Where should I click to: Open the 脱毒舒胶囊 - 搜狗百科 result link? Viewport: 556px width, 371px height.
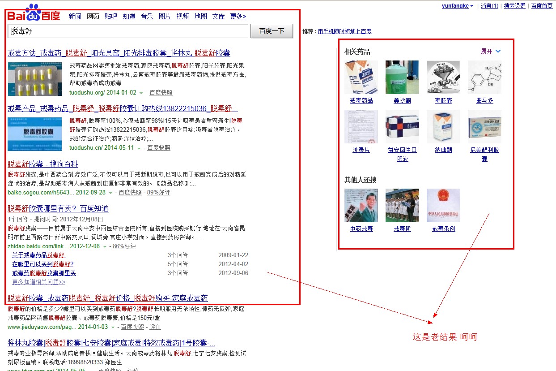click(x=43, y=164)
